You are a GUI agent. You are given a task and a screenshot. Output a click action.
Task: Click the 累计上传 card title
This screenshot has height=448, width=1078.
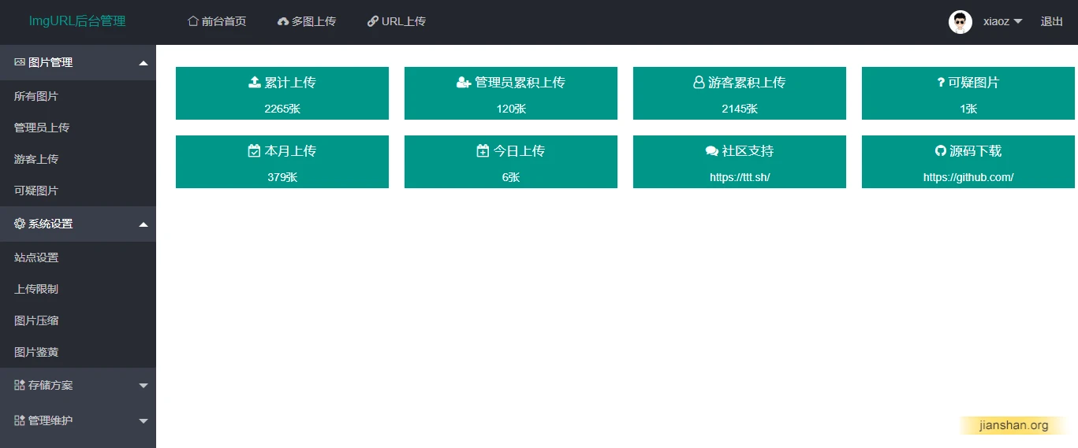tap(290, 82)
